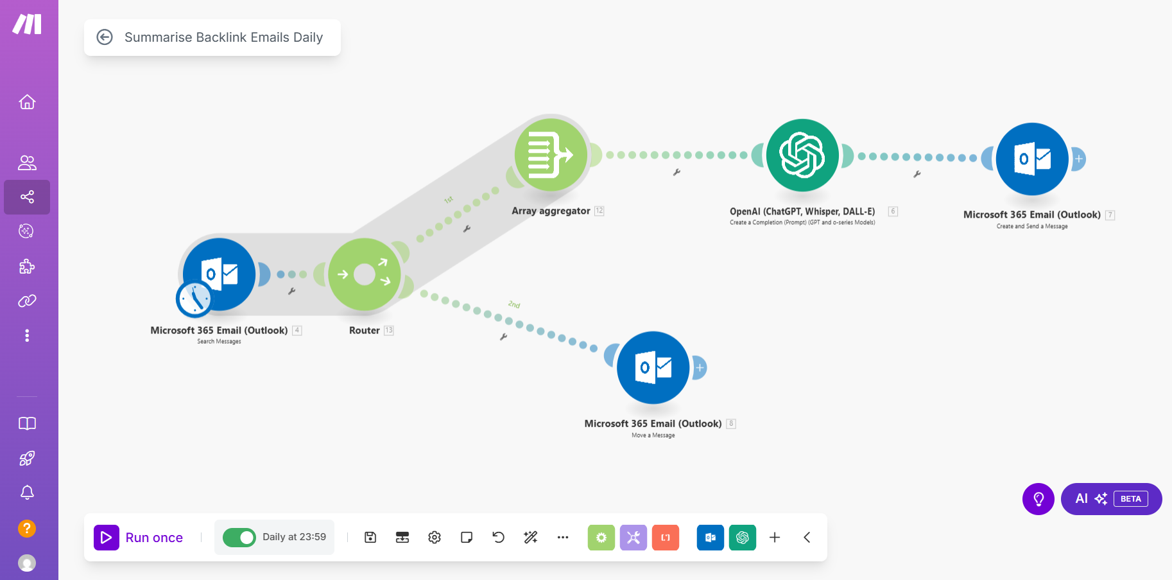Click the Router label text
Viewport: 1172px width, 580px height.
pyautogui.click(x=365, y=330)
